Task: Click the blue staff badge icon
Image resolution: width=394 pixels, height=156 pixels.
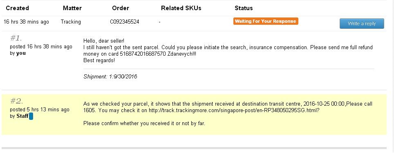Action: click(31, 116)
